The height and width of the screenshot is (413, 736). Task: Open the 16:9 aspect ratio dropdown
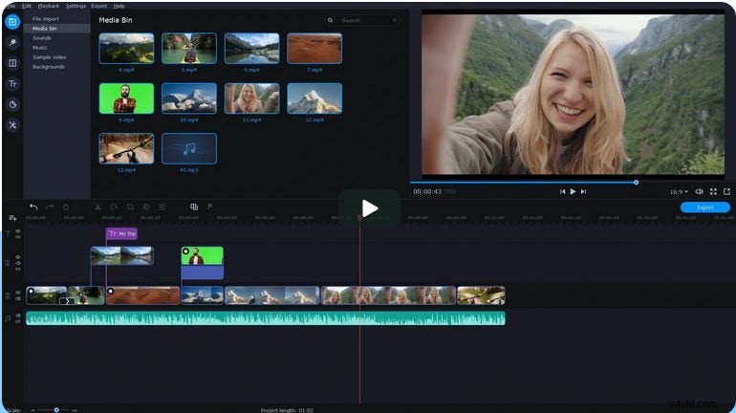coord(678,191)
